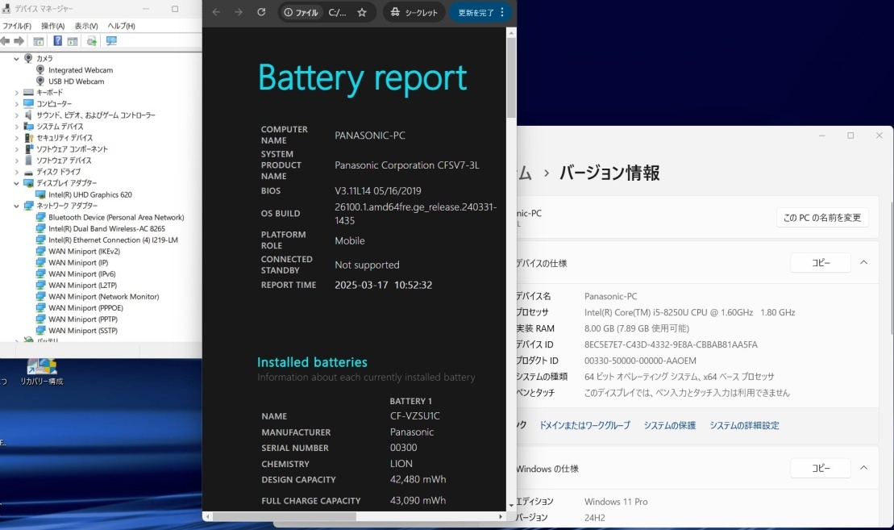Viewport: 894px width, 530px height.
Task: Click the update driver toolbar icon
Action: tap(91, 41)
